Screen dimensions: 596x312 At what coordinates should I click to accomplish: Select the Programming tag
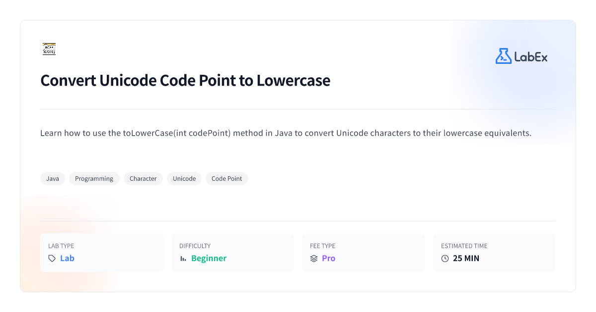click(94, 179)
